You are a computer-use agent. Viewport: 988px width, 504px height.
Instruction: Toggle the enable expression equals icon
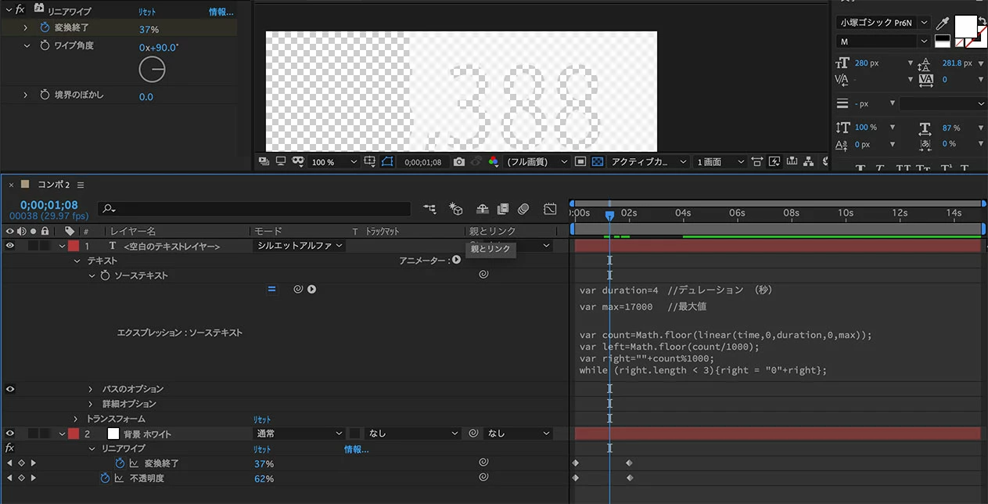tap(271, 289)
